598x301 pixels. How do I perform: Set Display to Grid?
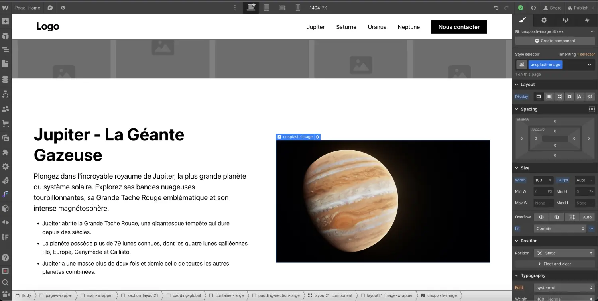click(x=559, y=96)
